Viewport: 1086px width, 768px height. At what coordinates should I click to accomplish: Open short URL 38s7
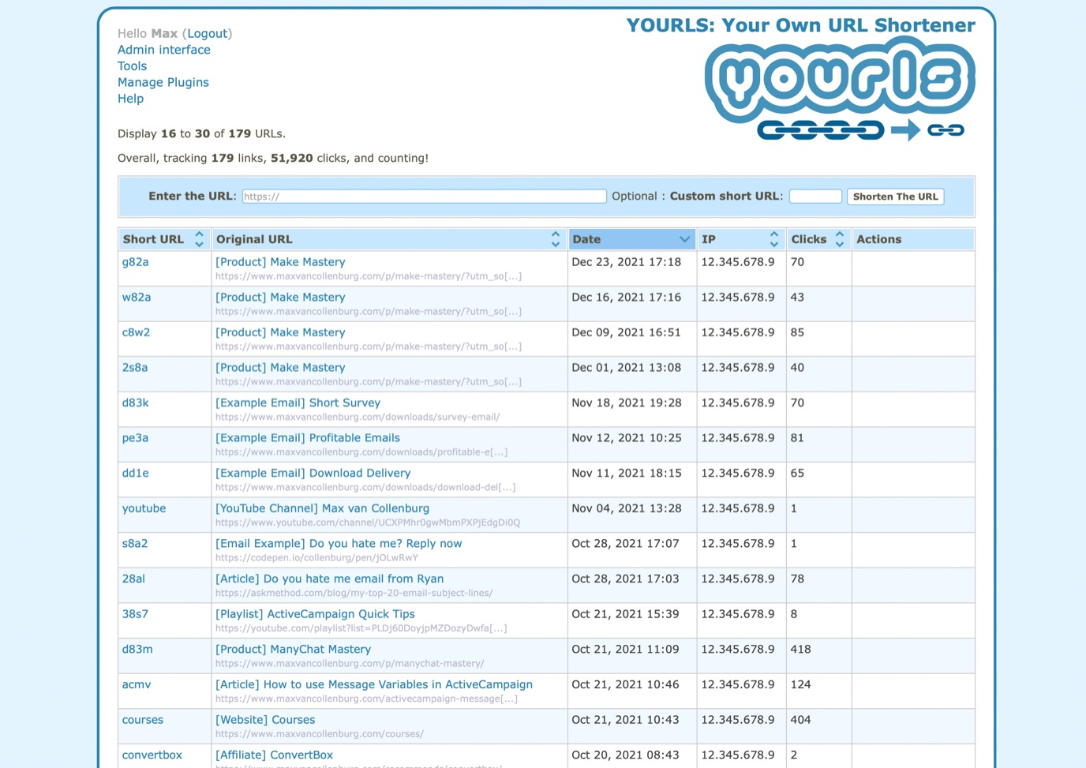135,614
